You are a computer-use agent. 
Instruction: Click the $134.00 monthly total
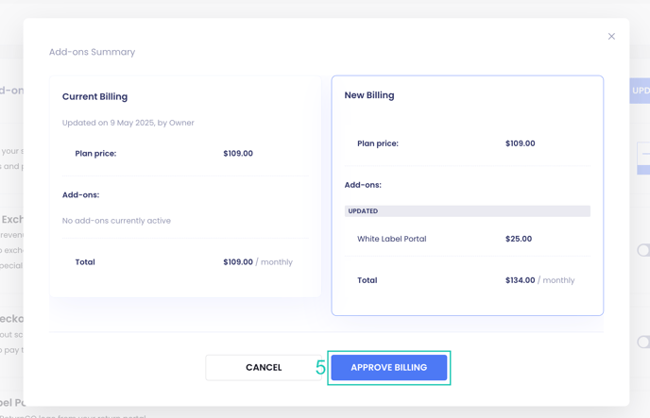(x=539, y=280)
